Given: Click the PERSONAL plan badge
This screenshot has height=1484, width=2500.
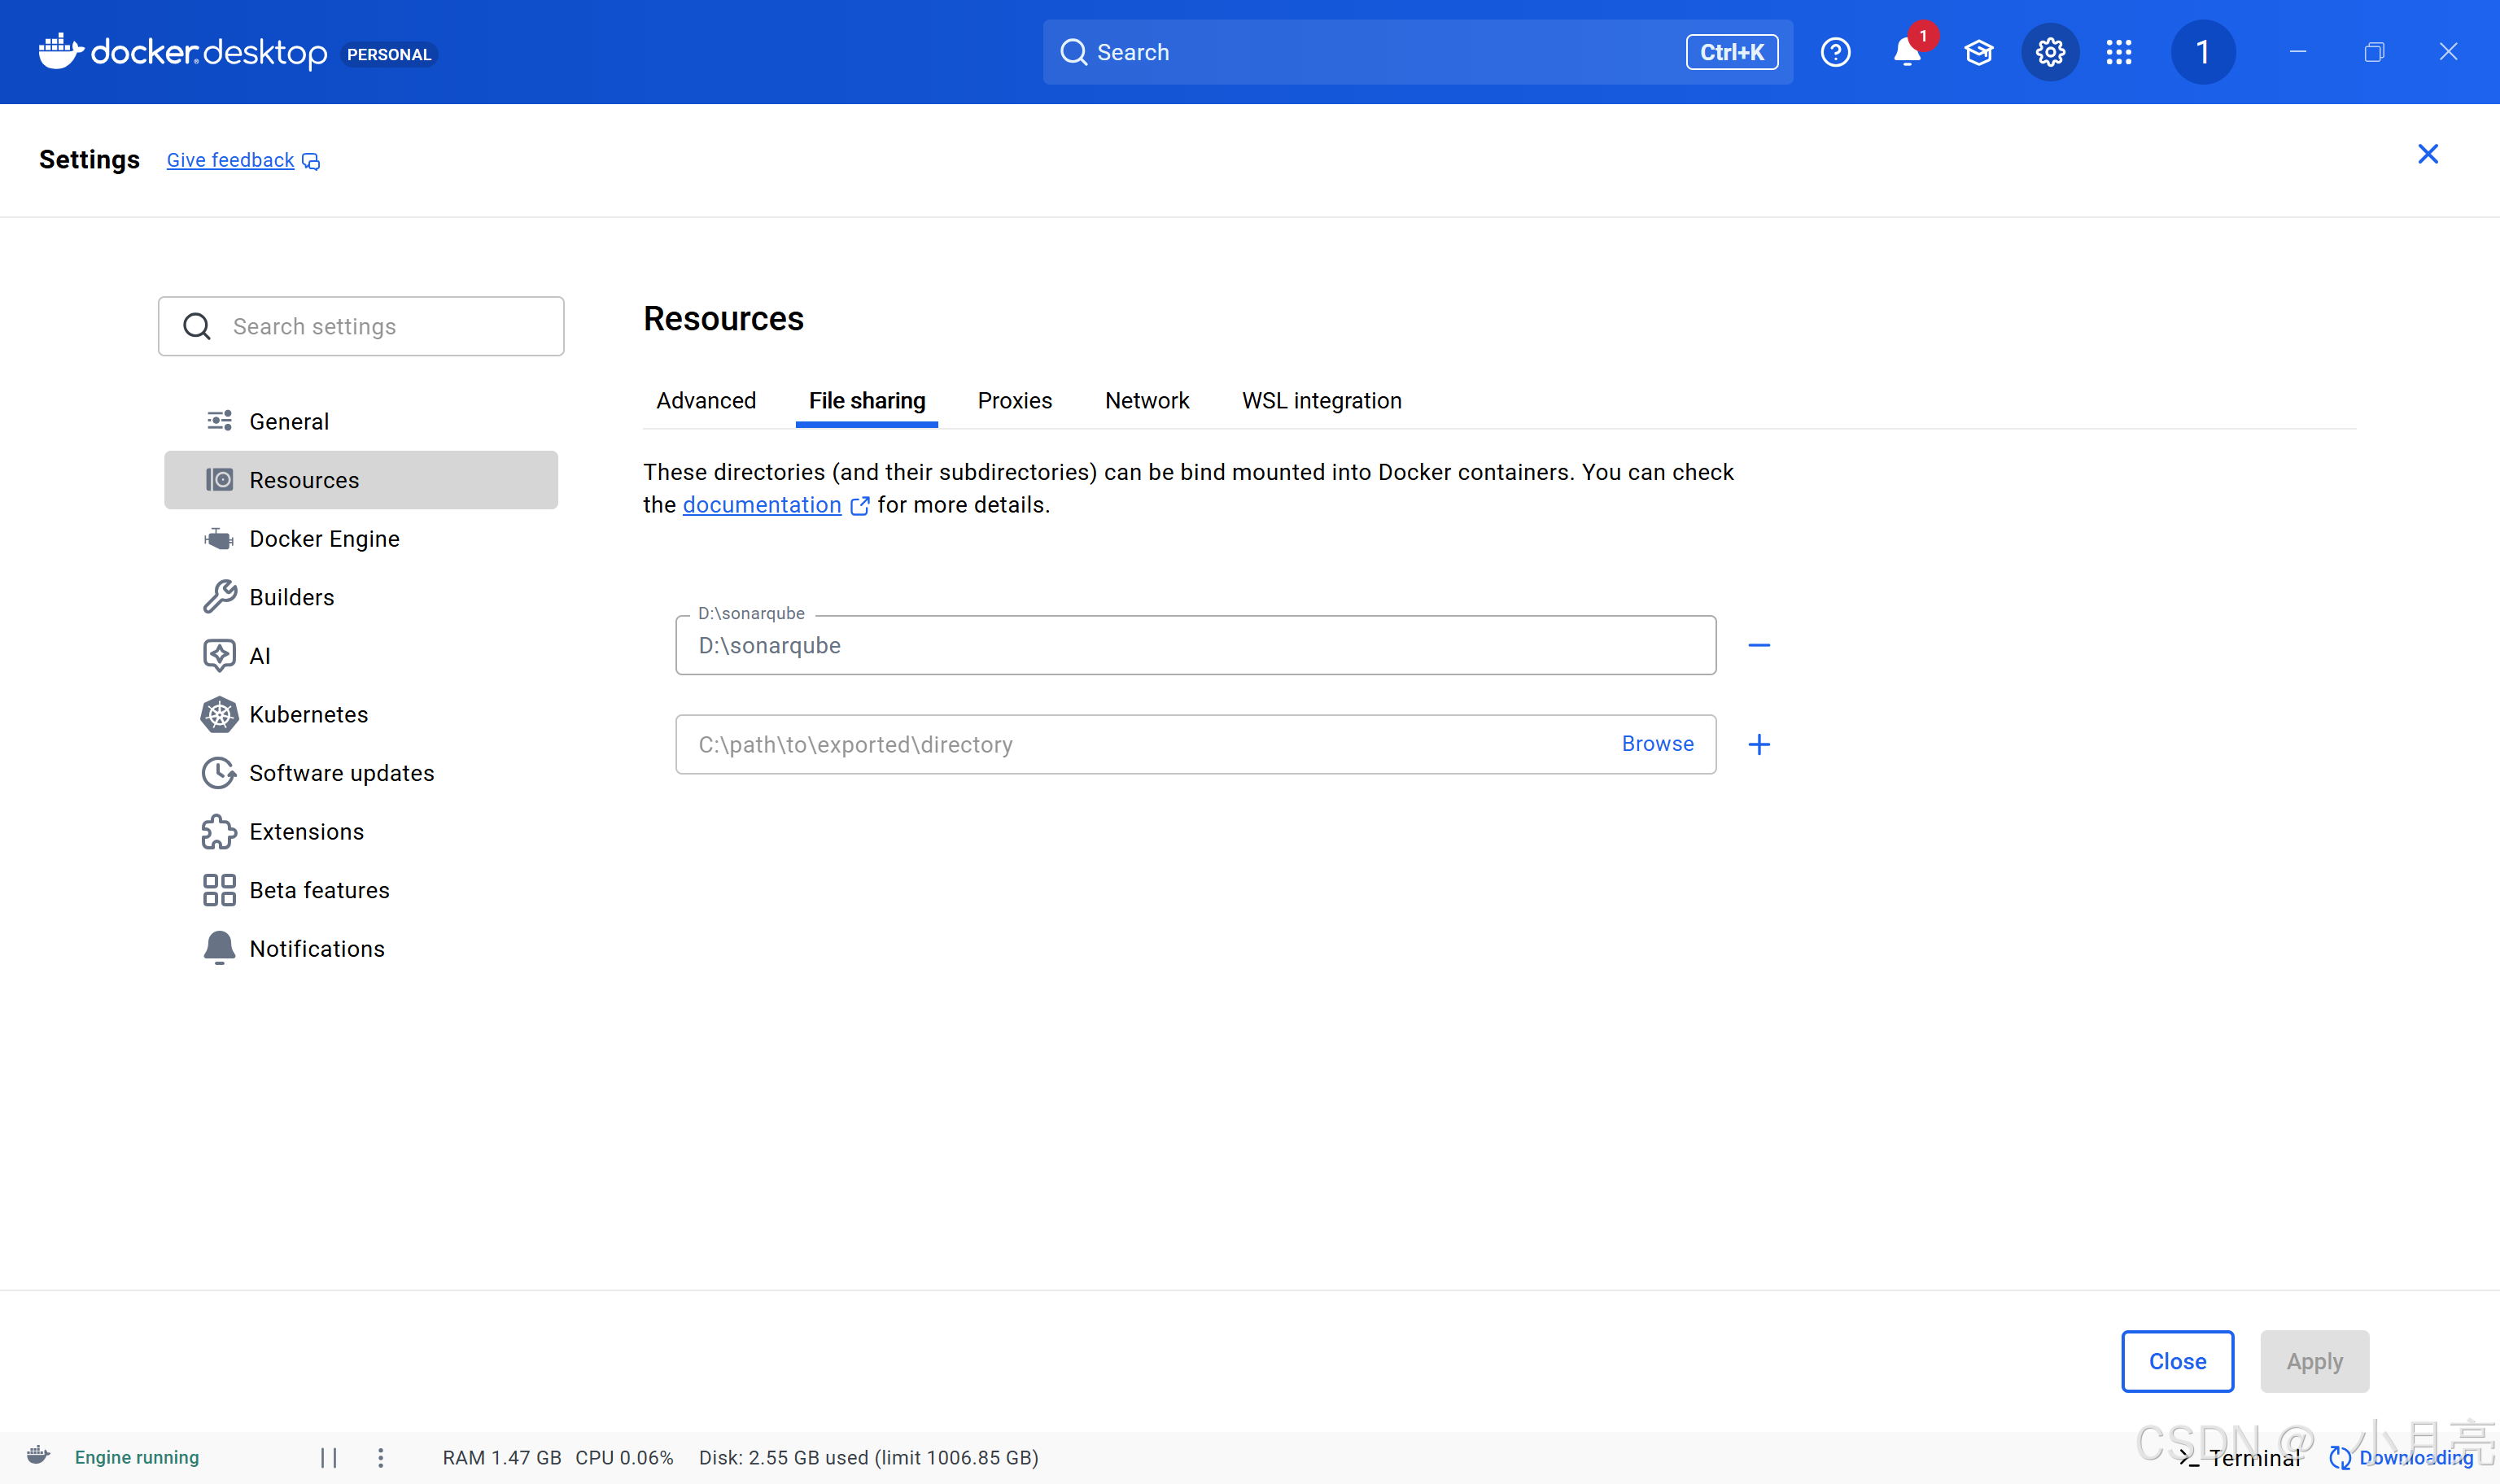Looking at the screenshot, I should [389, 54].
